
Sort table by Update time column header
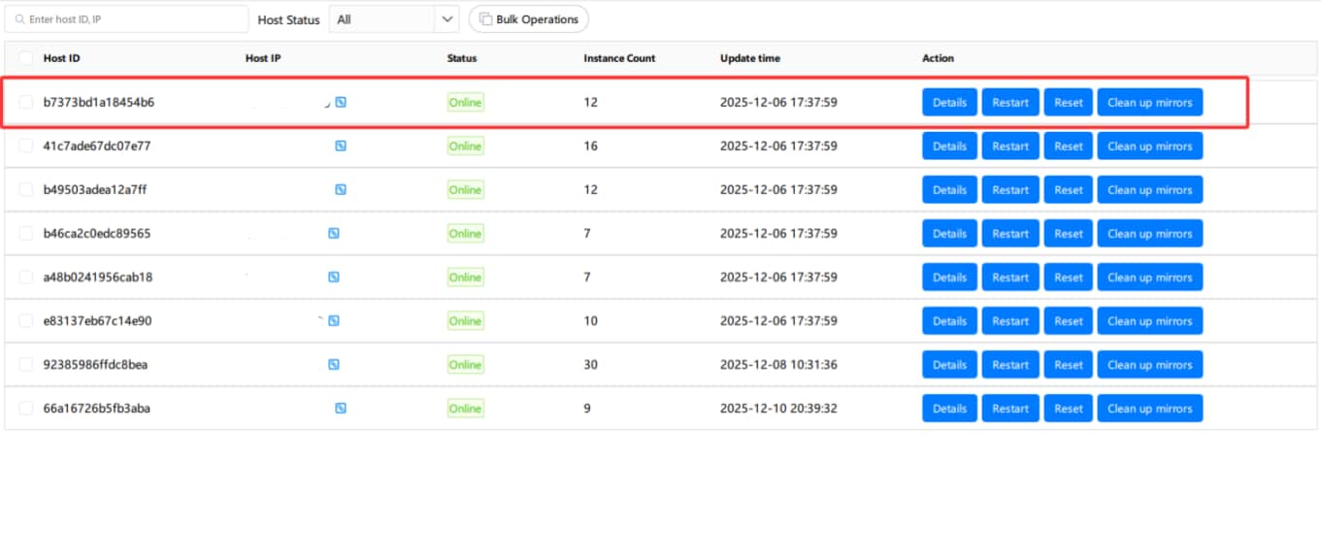tap(749, 58)
